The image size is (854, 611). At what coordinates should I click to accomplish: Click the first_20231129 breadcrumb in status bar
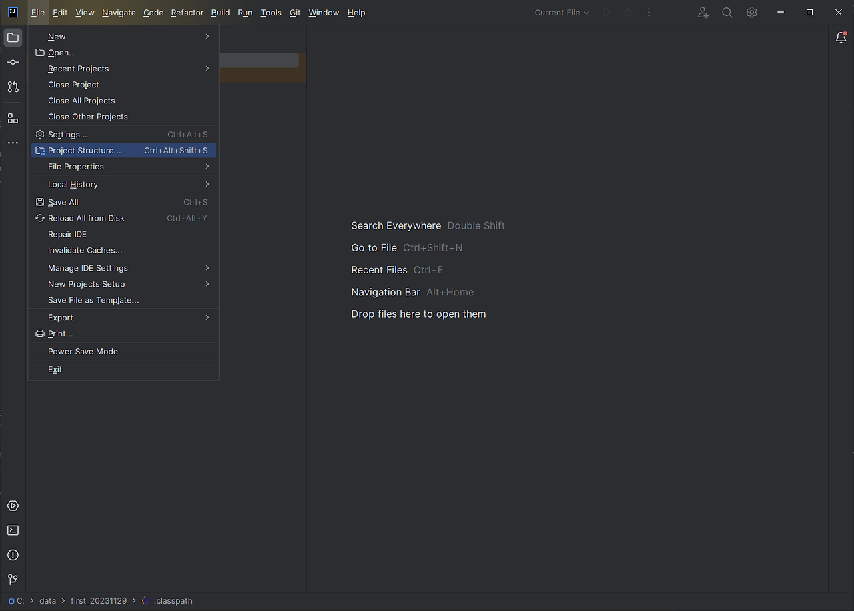(x=99, y=600)
